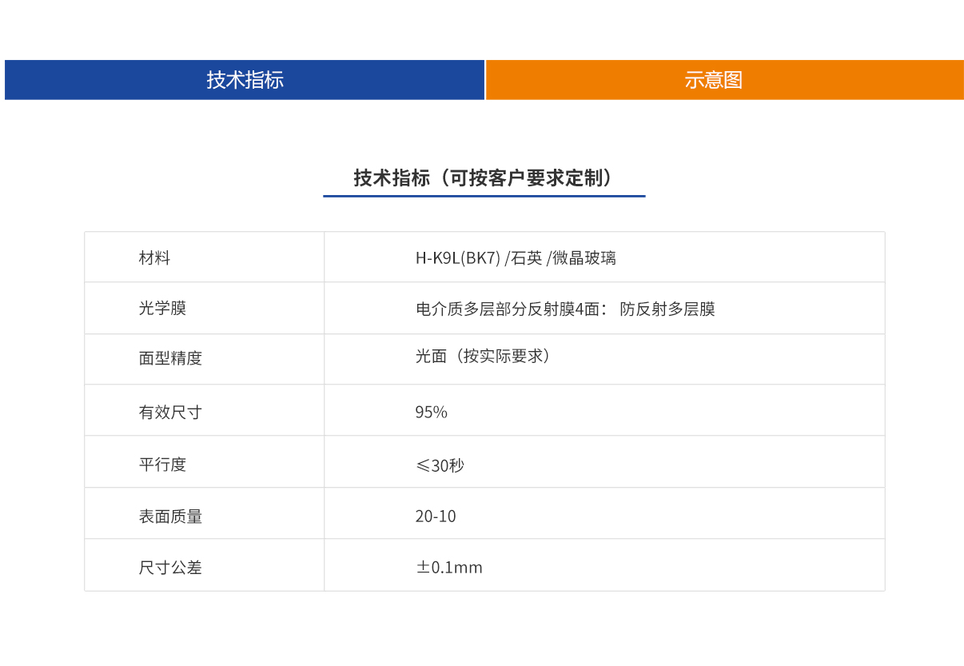The height and width of the screenshot is (666, 964).
Task: Click the blue 技术指标 banner area
Action: (x=244, y=80)
